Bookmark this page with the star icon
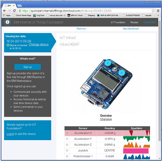The width and height of the screenshot is (162, 161). point(153,11)
